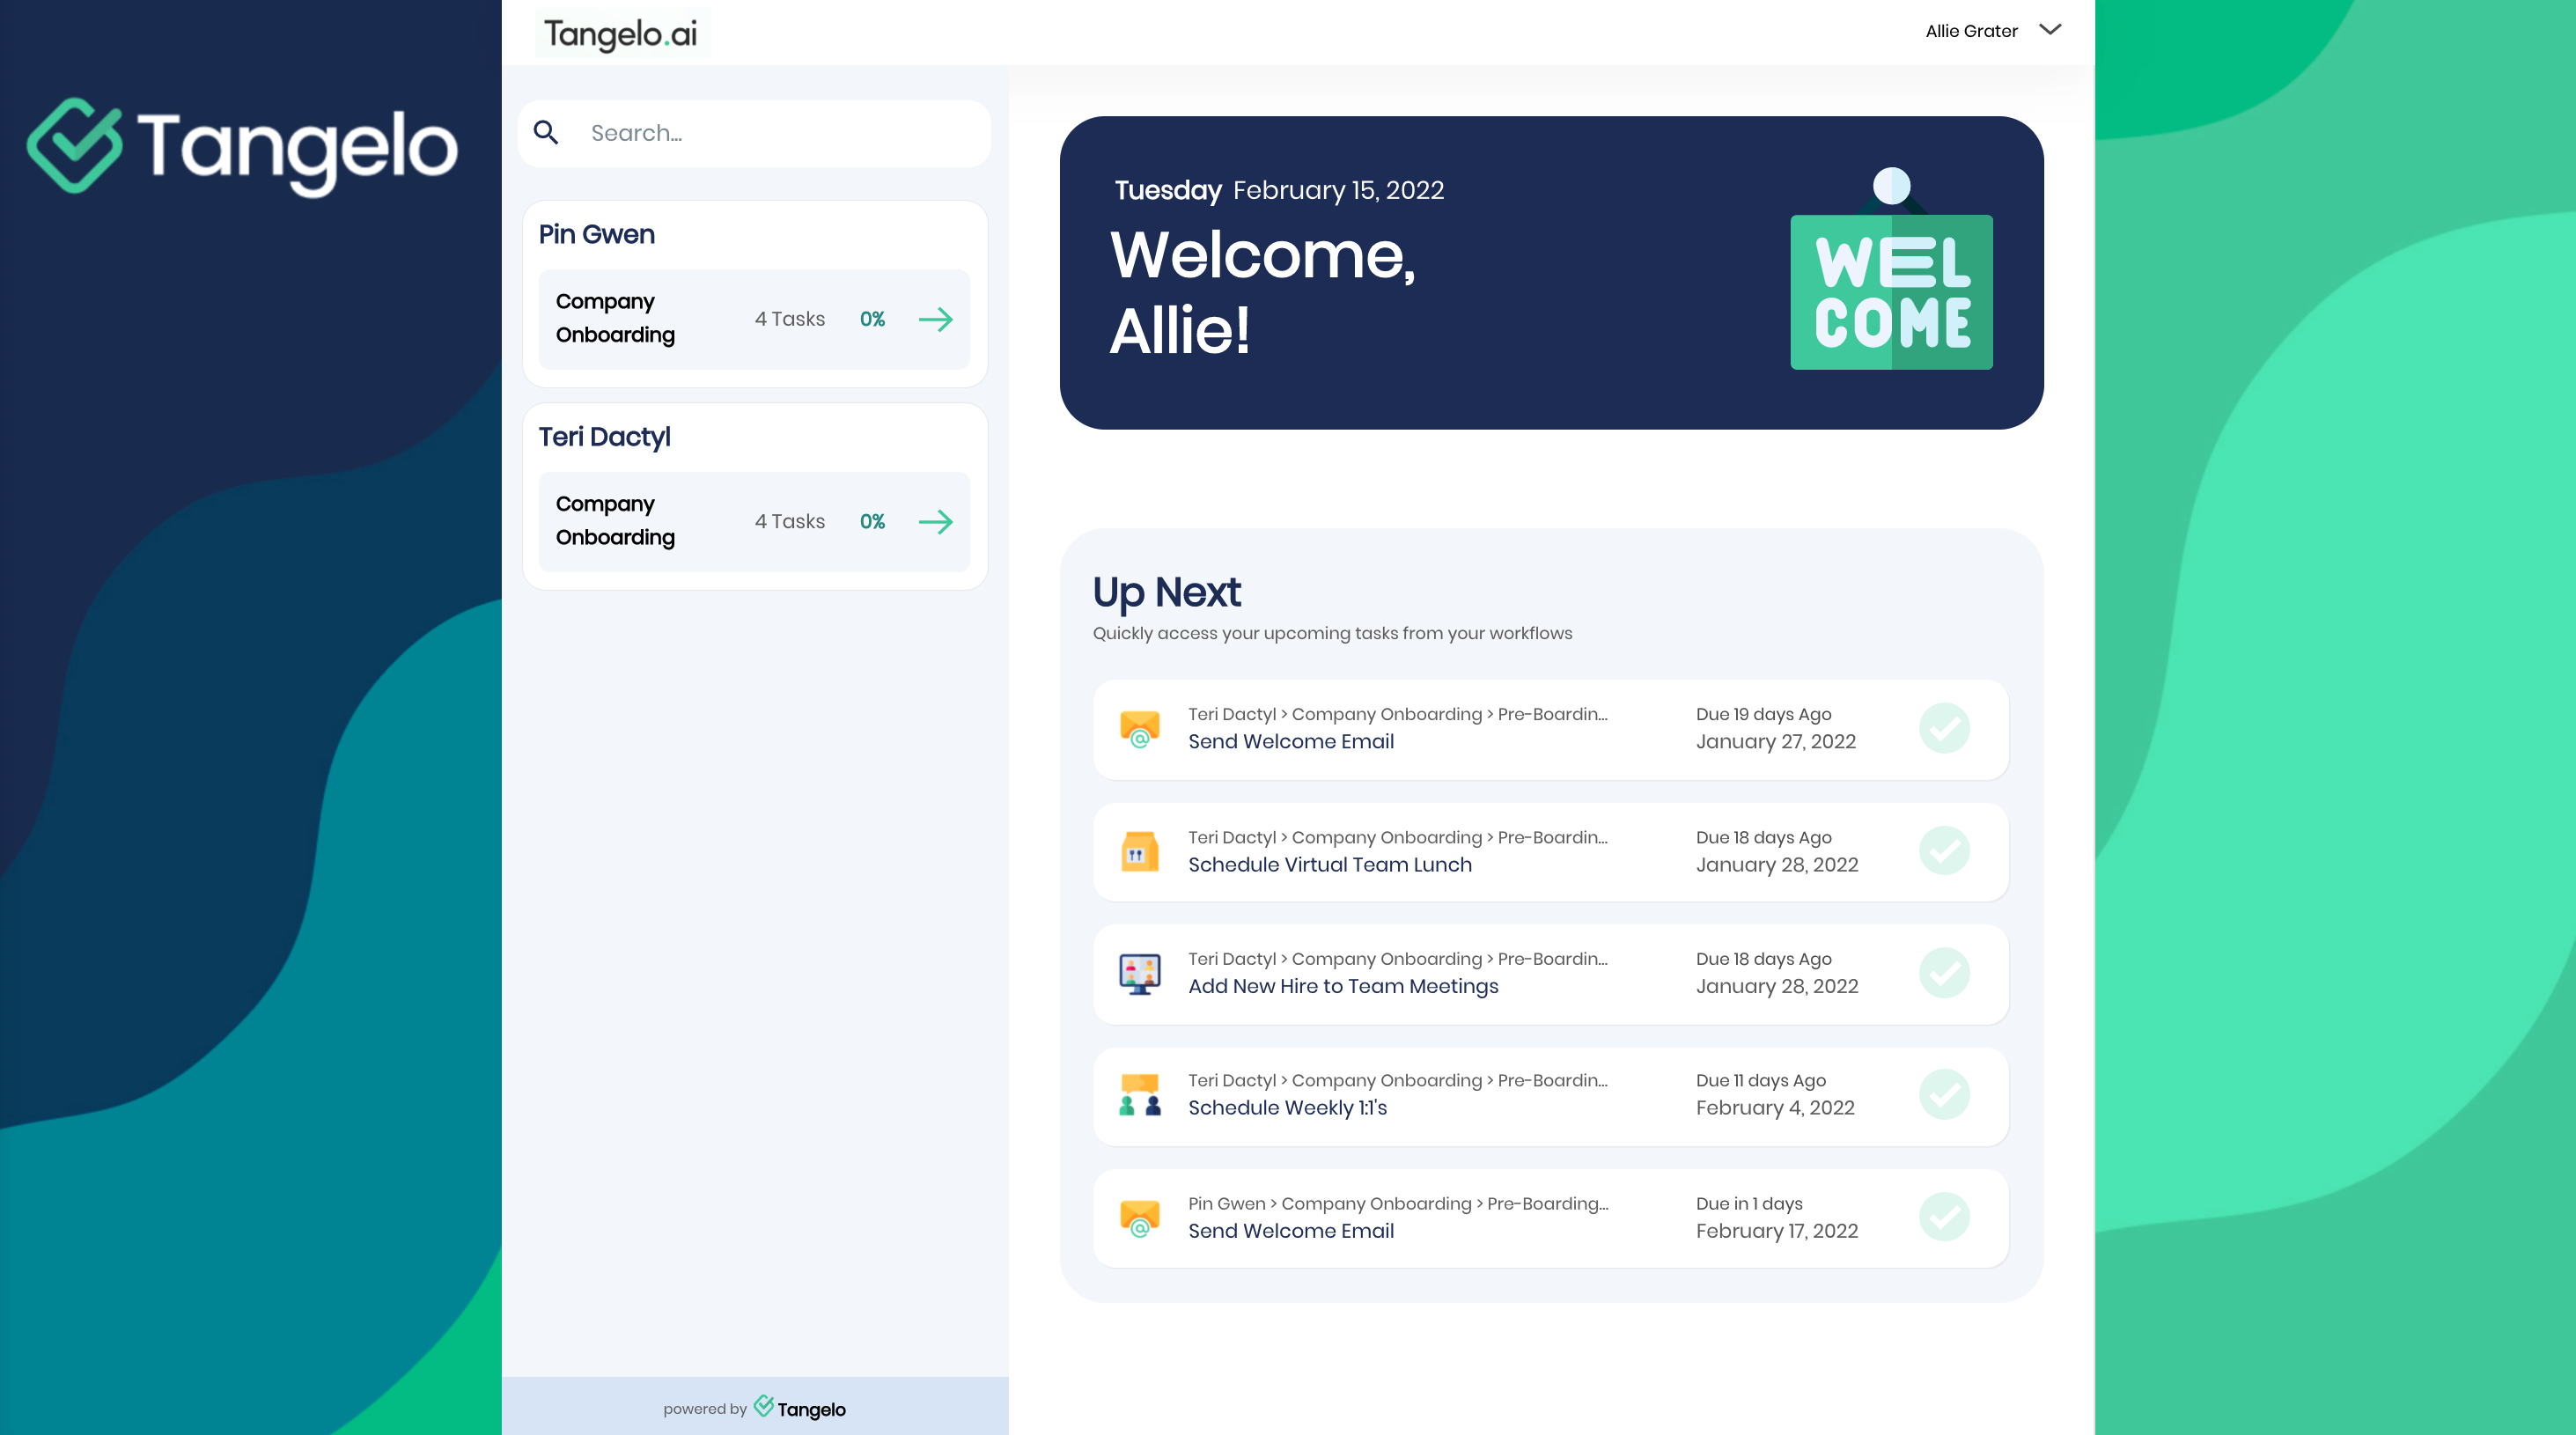This screenshot has width=2576, height=1435.
Task: Expand the Allie Grater user menu chevron
Action: (x=2050, y=30)
